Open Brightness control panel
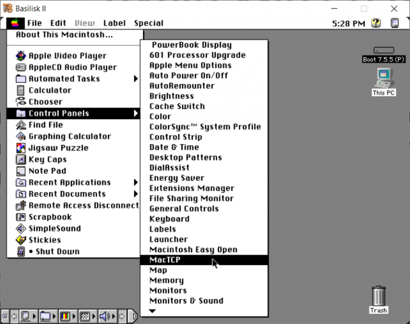 click(204, 96)
